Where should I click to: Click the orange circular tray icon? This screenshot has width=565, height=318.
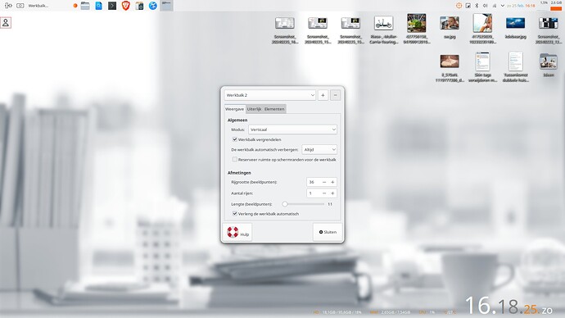click(x=459, y=6)
